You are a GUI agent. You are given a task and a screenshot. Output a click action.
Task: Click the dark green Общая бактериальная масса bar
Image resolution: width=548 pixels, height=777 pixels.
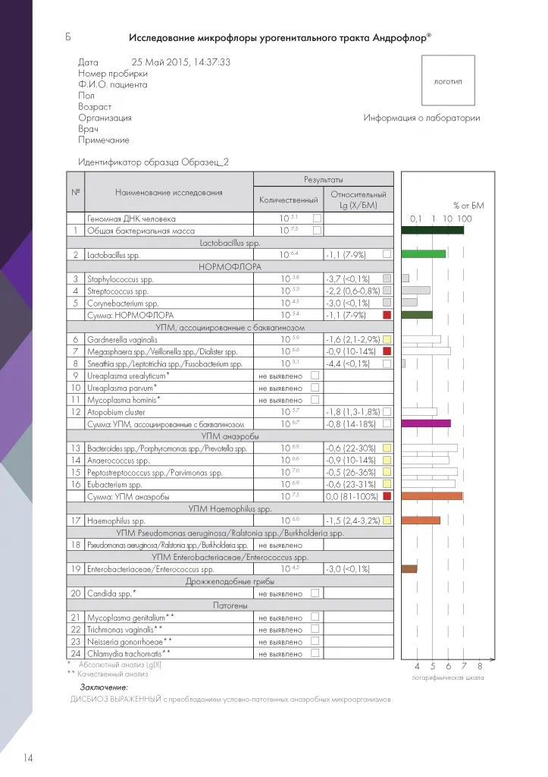[432, 230]
